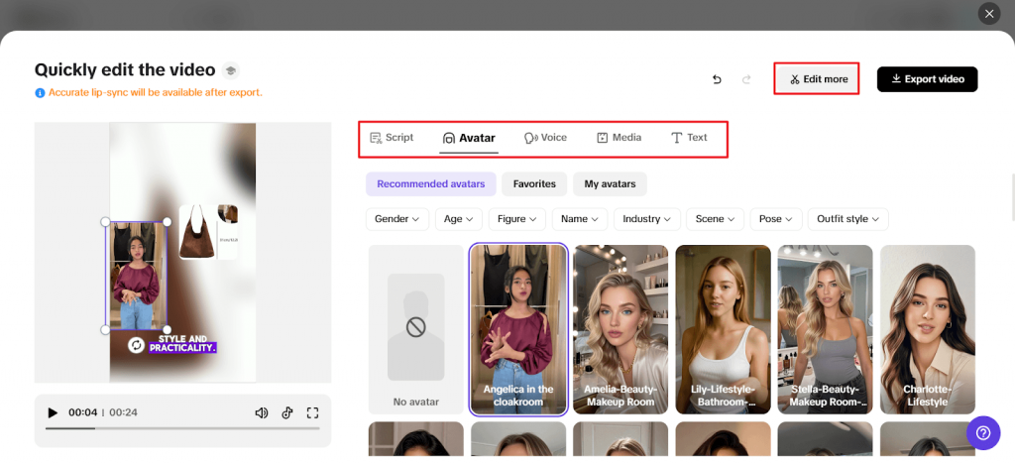Select the Recommended avatars filter

pos(430,183)
